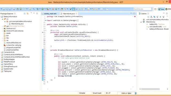The image size is (171, 96).
Task: Click Outline horizontal scrollbar thumb
Action: pos(150,89)
